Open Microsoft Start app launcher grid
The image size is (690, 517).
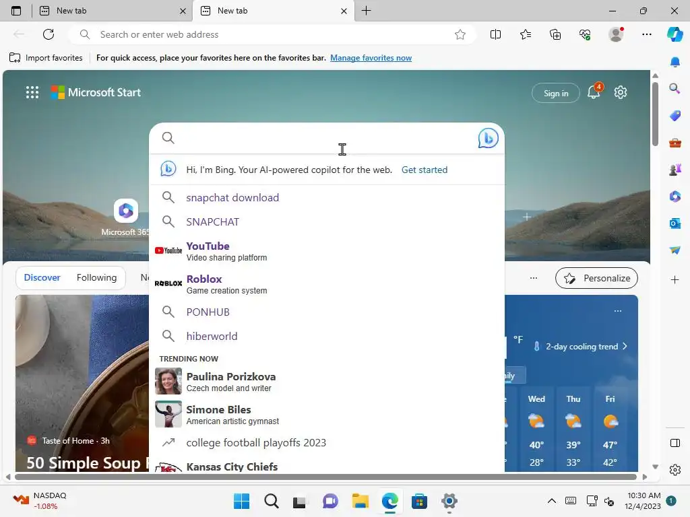click(32, 92)
